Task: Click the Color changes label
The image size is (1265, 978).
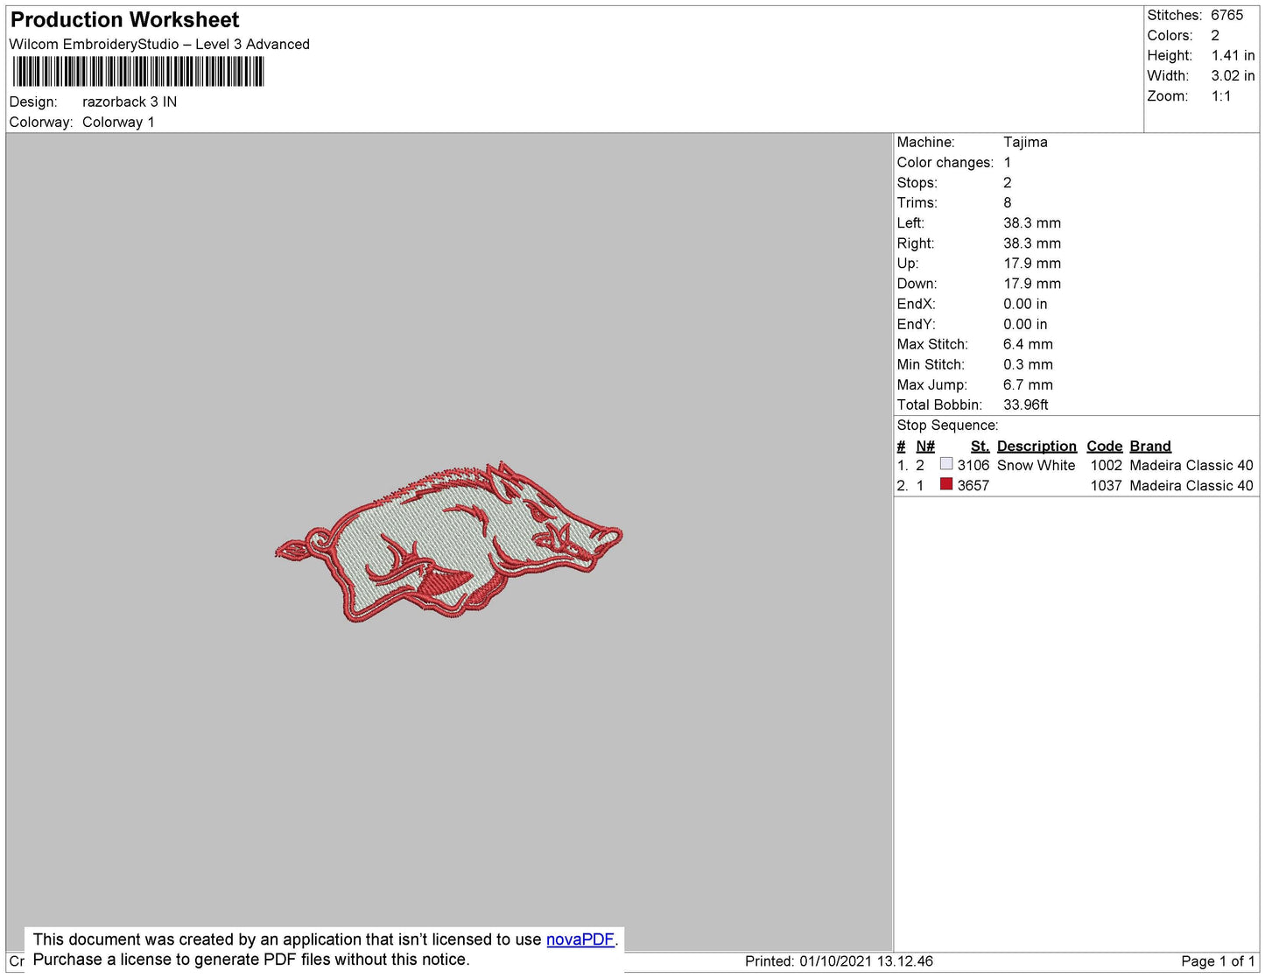Action: pyautogui.click(x=945, y=163)
